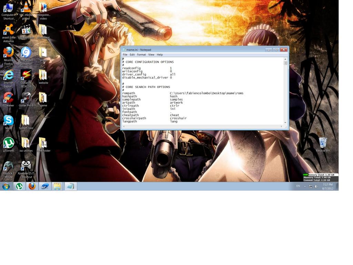Click Notepad's vertical scrollbar down arrow
Image resolution: width=353 pixels, height=265 pixels.
click(285, 122)
